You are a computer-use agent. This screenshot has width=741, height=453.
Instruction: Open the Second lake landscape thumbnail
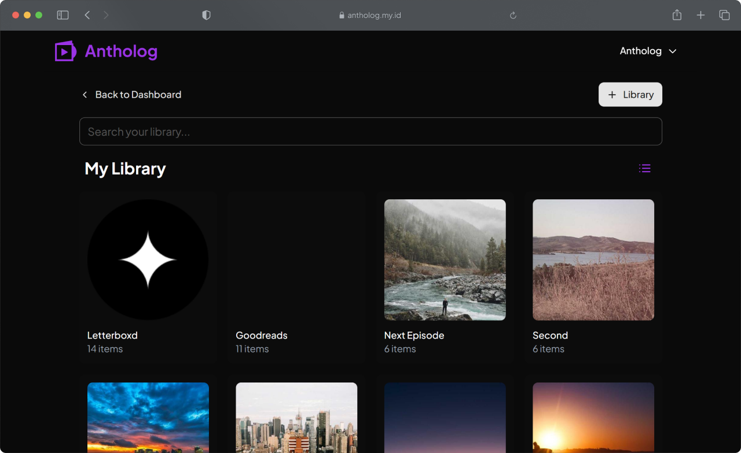(593, 260)
